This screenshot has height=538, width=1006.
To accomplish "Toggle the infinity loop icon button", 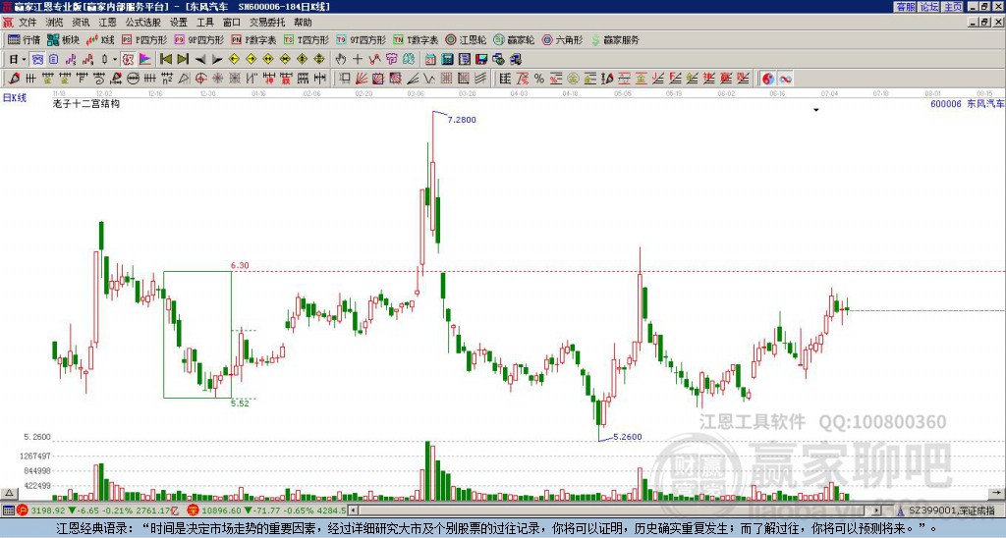I will pyautogui.click(x=785, y=79).
